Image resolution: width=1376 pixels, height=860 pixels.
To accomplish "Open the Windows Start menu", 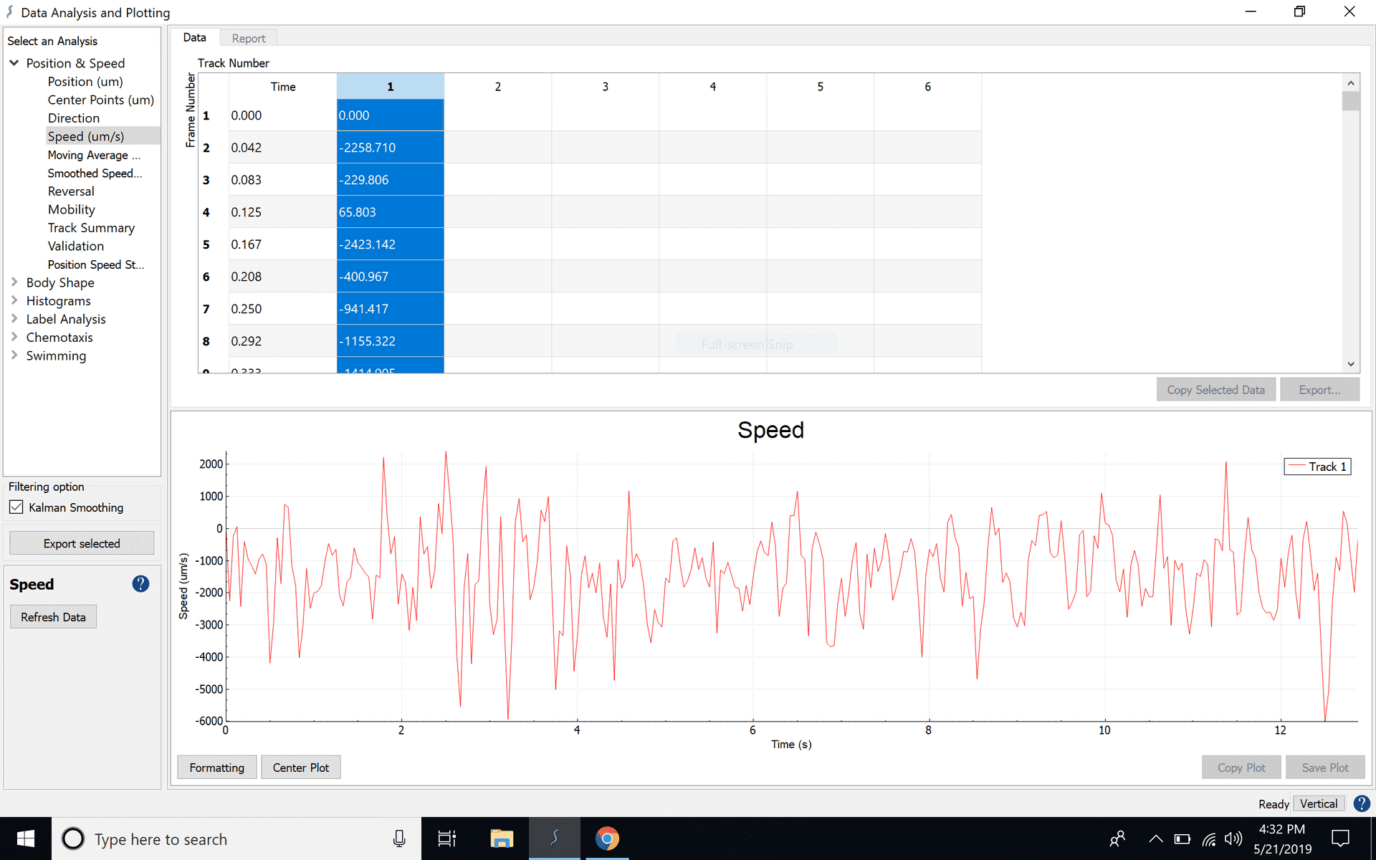I will tap(26, 838).
